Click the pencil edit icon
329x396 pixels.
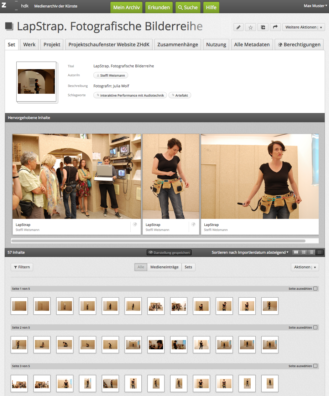[x=239, y=27]
